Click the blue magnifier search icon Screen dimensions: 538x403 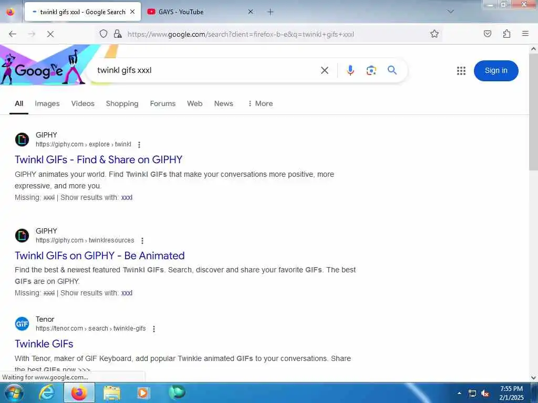(x=392, y=70)
